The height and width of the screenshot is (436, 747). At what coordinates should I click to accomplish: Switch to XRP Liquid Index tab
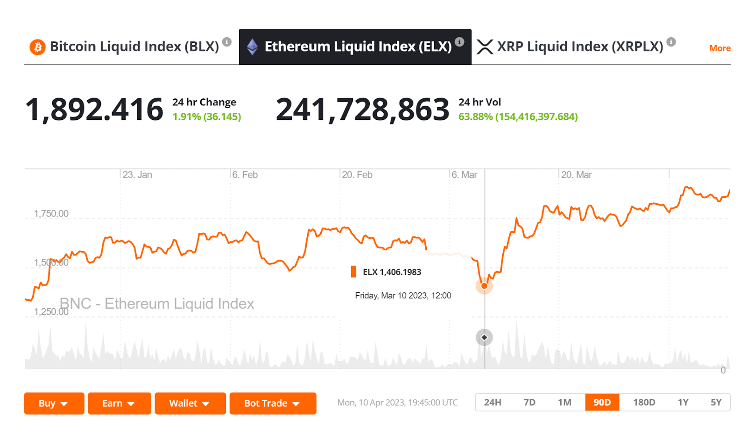[580, 47]
